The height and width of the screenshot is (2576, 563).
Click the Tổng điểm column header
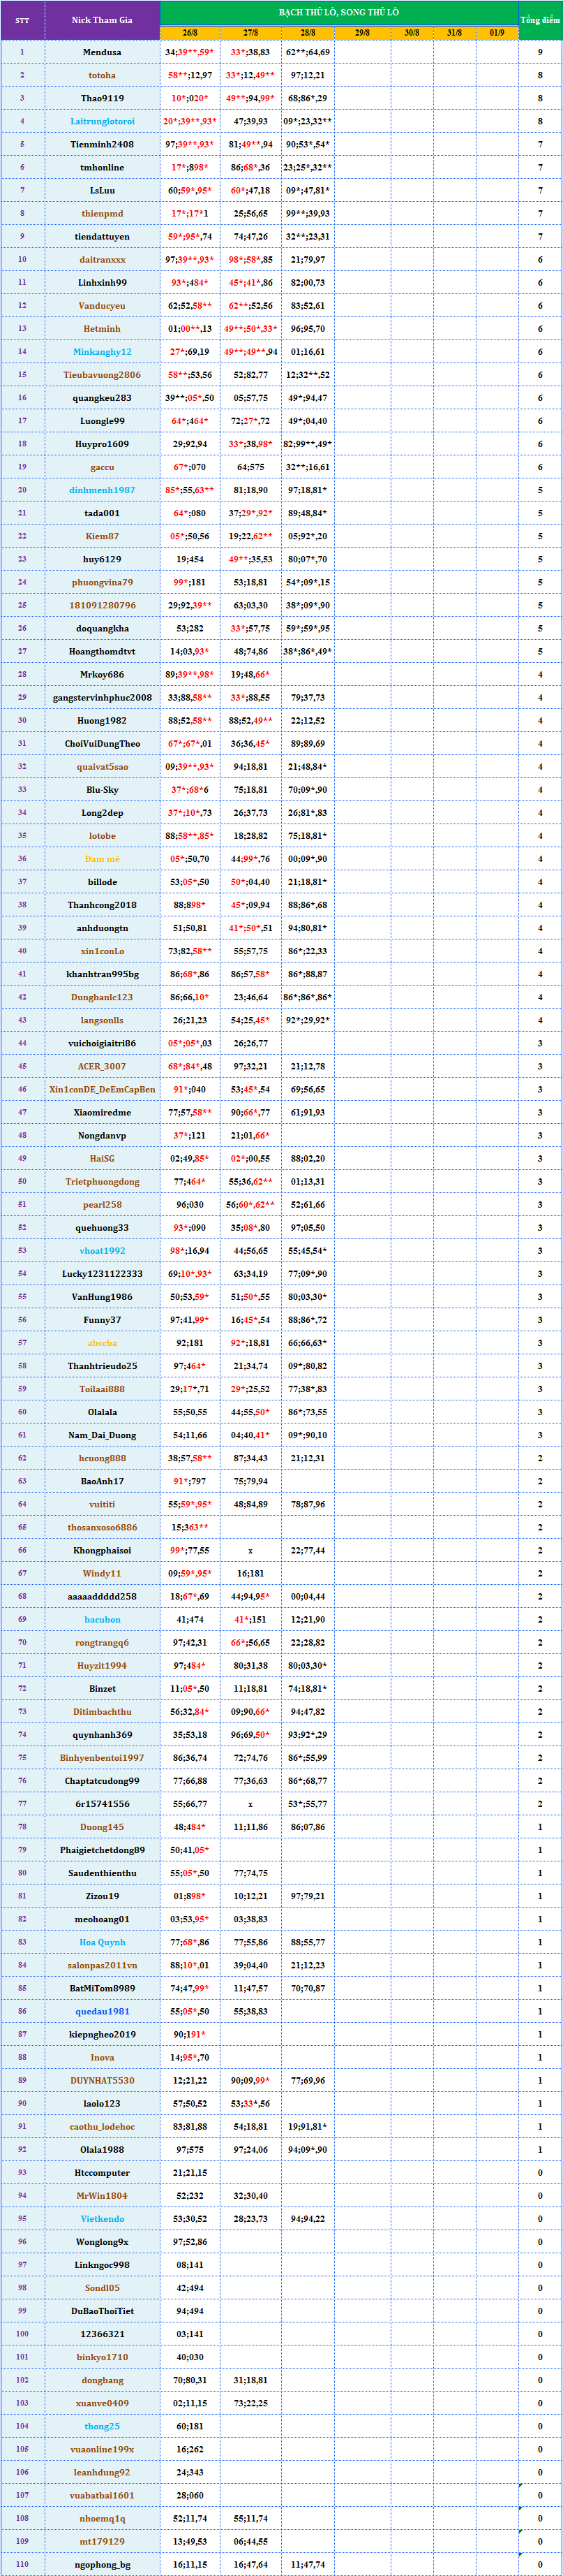tap(540, 20)
